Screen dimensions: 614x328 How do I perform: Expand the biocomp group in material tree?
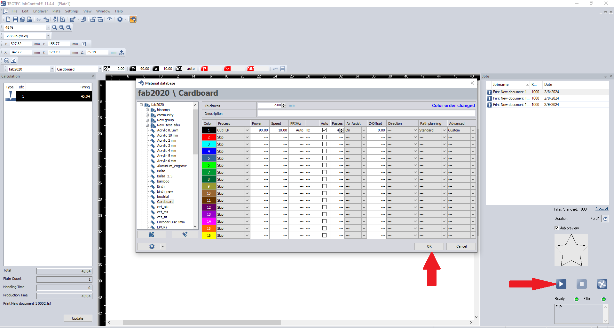pos(147,110)
